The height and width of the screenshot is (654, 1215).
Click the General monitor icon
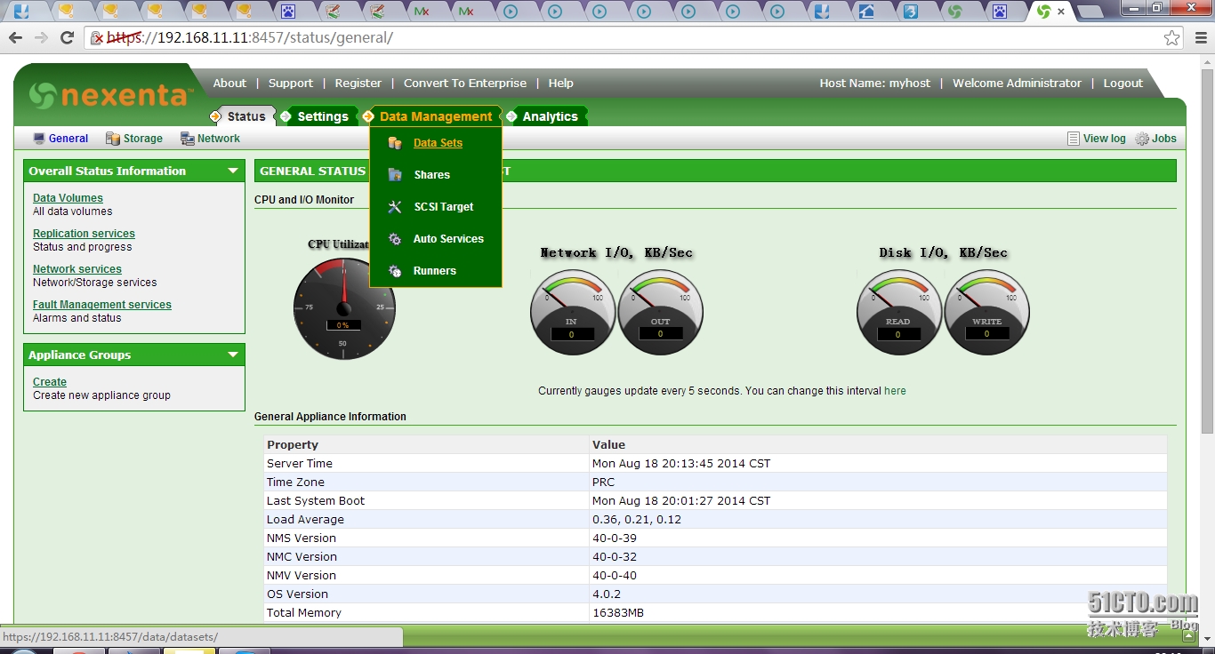coord(39,139)
